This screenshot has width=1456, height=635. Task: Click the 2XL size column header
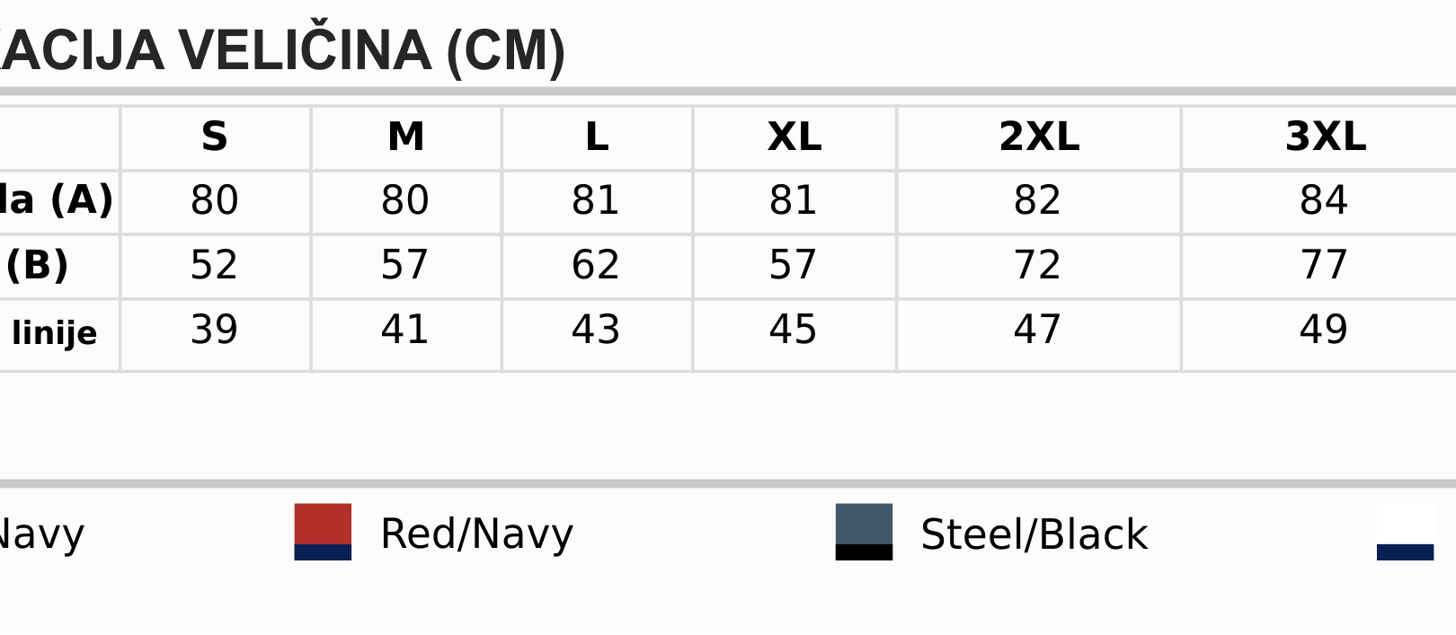[x=1039, y=137]
